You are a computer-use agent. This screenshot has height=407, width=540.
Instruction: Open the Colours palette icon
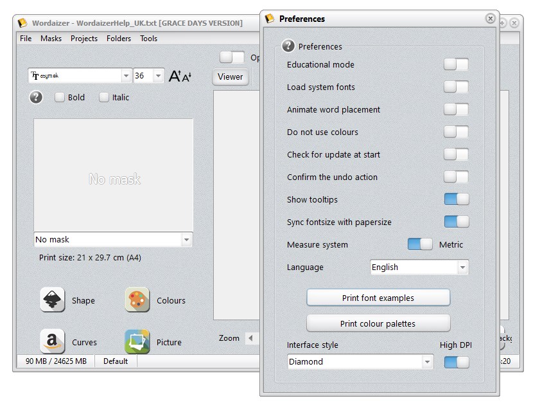pos(137,300)
